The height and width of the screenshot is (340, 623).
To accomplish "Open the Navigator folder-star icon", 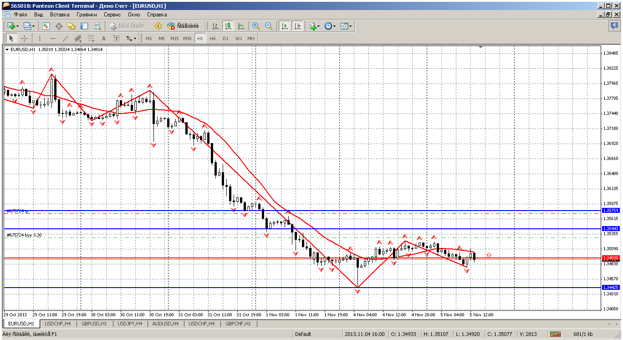I will (x=71, y=26).
